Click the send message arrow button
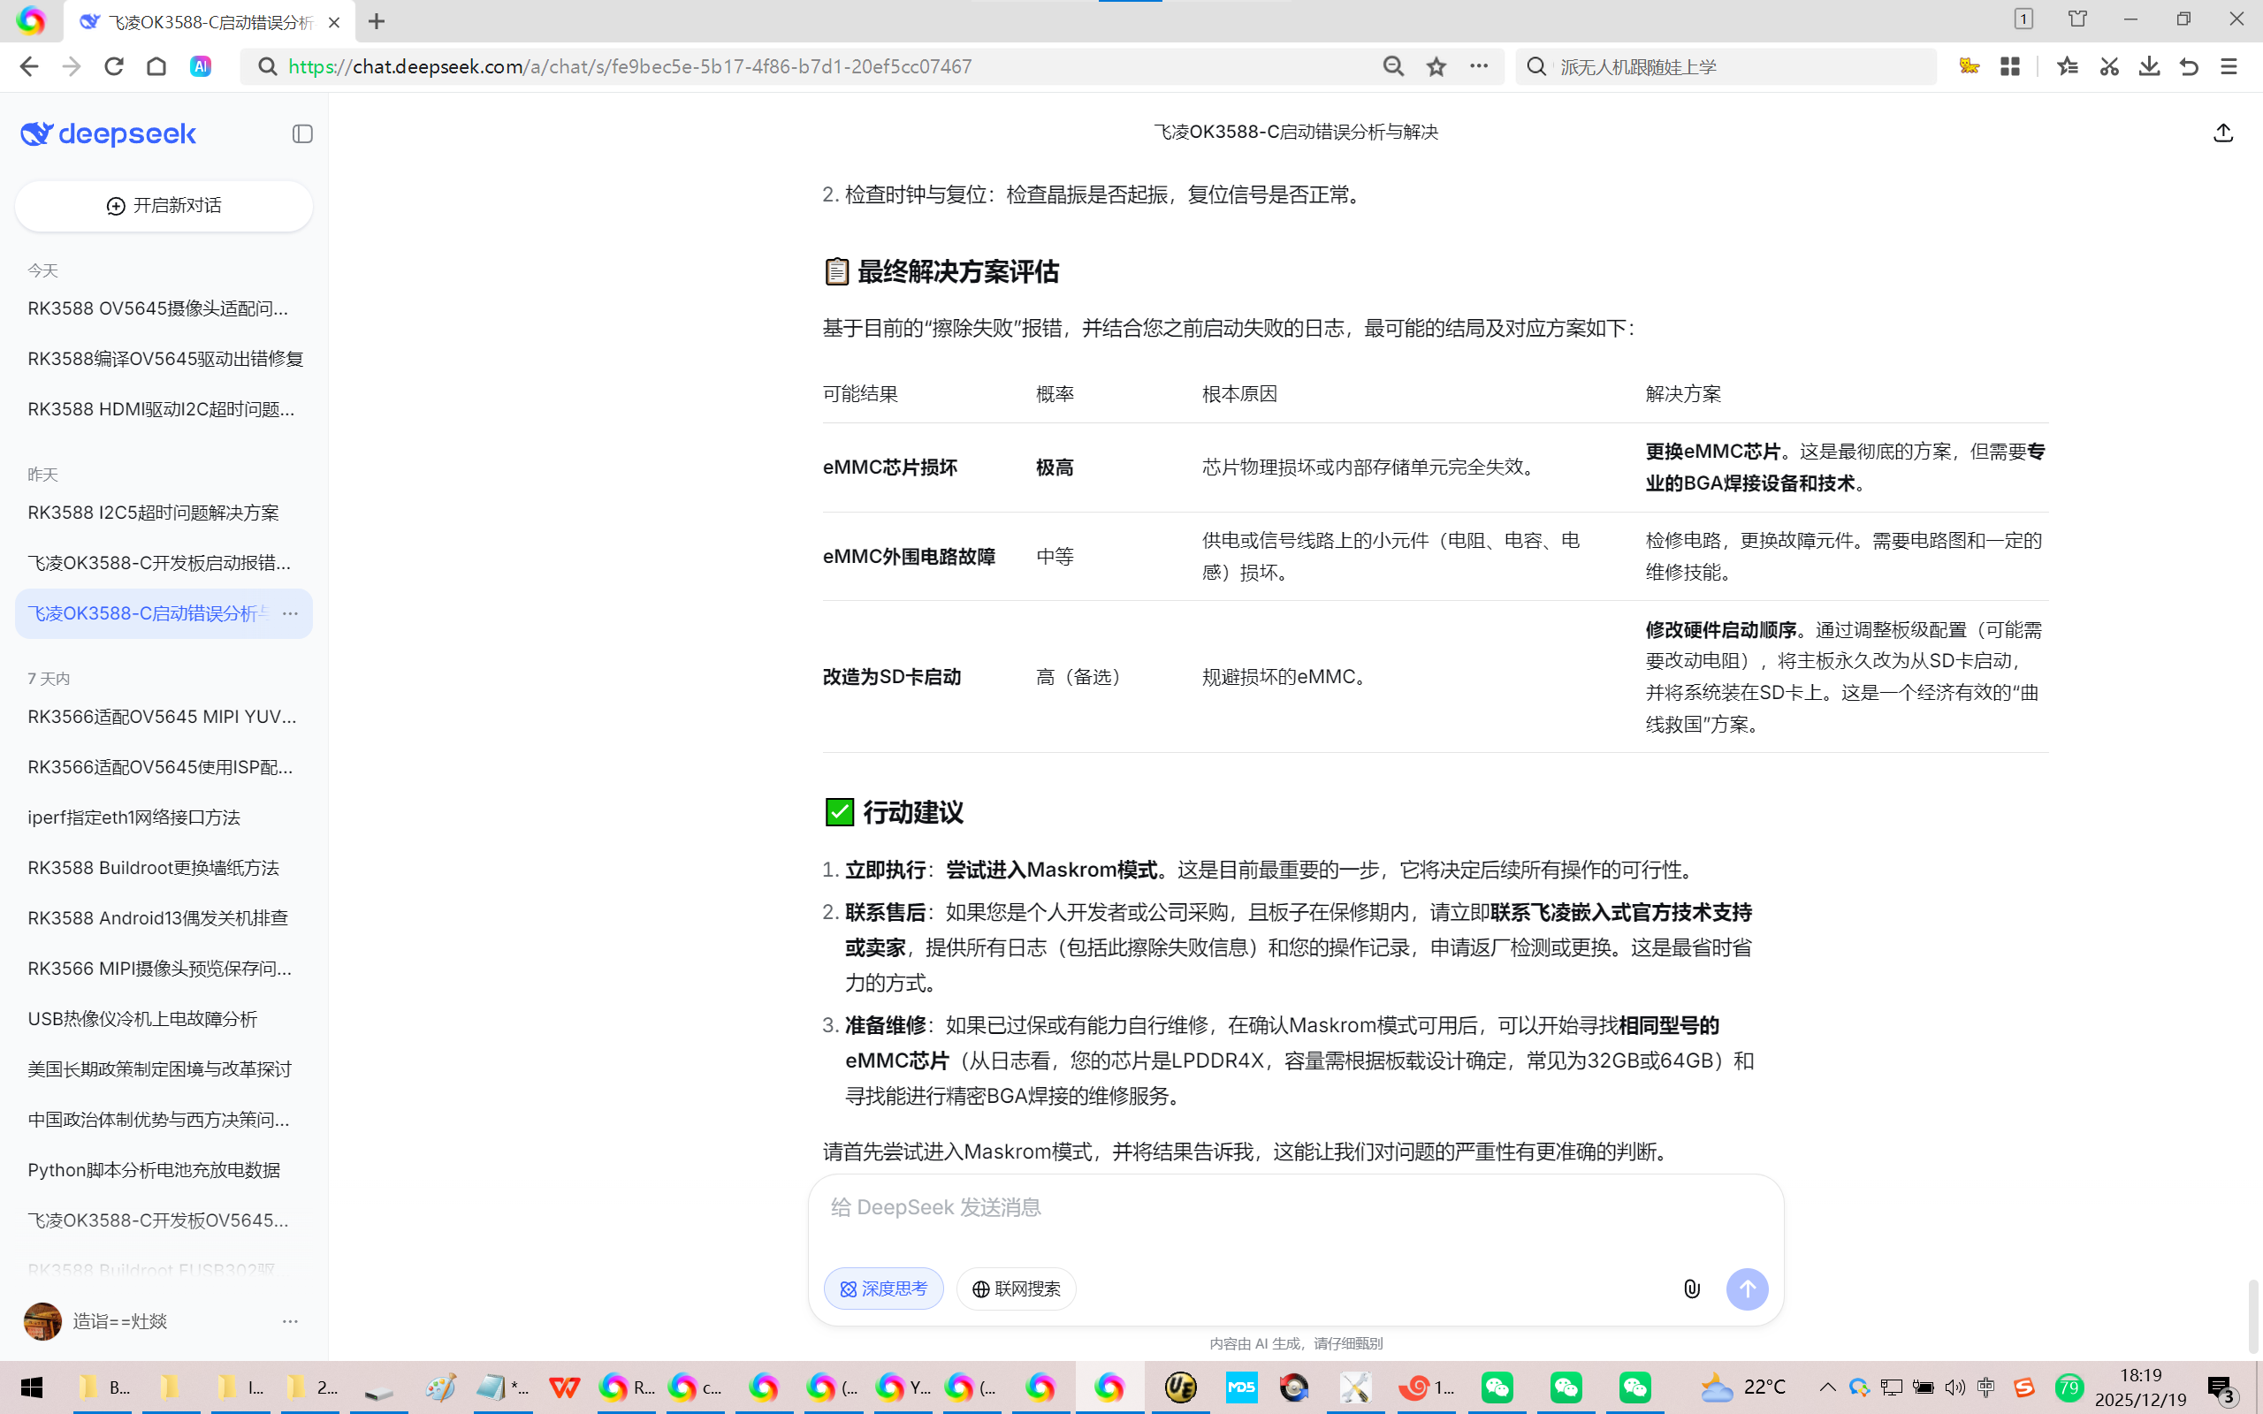Screen dimensions: 2263x1414 1747,1289
